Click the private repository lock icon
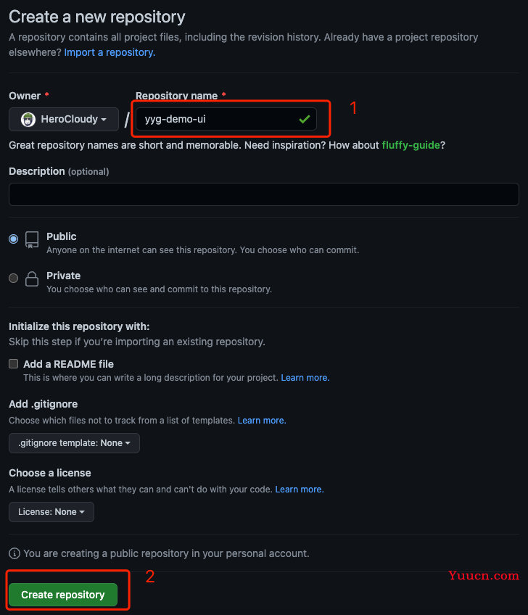Image resolution: width=528 pixels, height=615 pixels. [32, 279]
